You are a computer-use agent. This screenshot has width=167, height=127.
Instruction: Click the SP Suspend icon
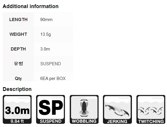tap(50, 109)
